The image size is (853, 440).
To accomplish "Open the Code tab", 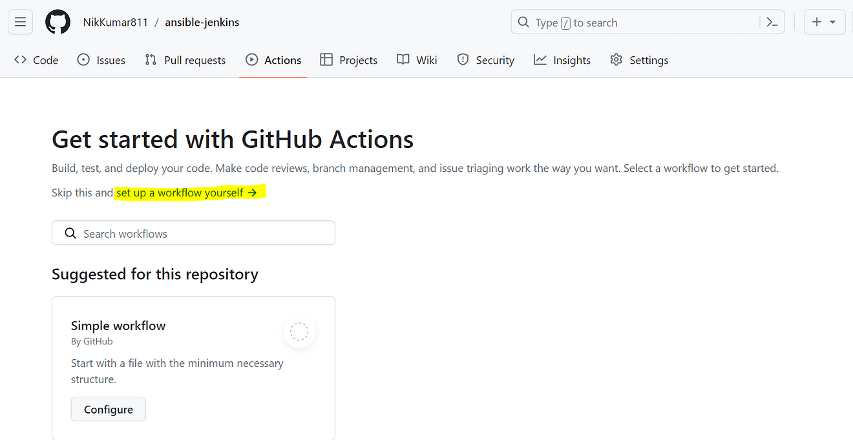I will (x=37, y=60).
